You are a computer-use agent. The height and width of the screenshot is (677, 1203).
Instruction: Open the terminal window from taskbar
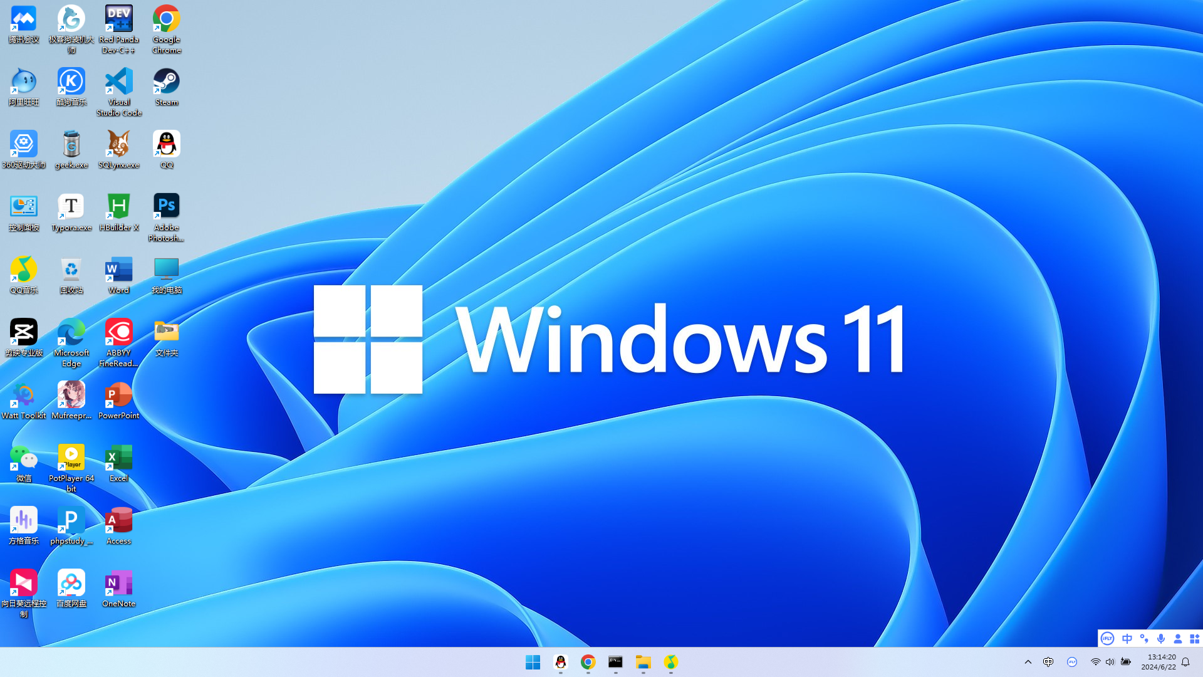[615, 662]
